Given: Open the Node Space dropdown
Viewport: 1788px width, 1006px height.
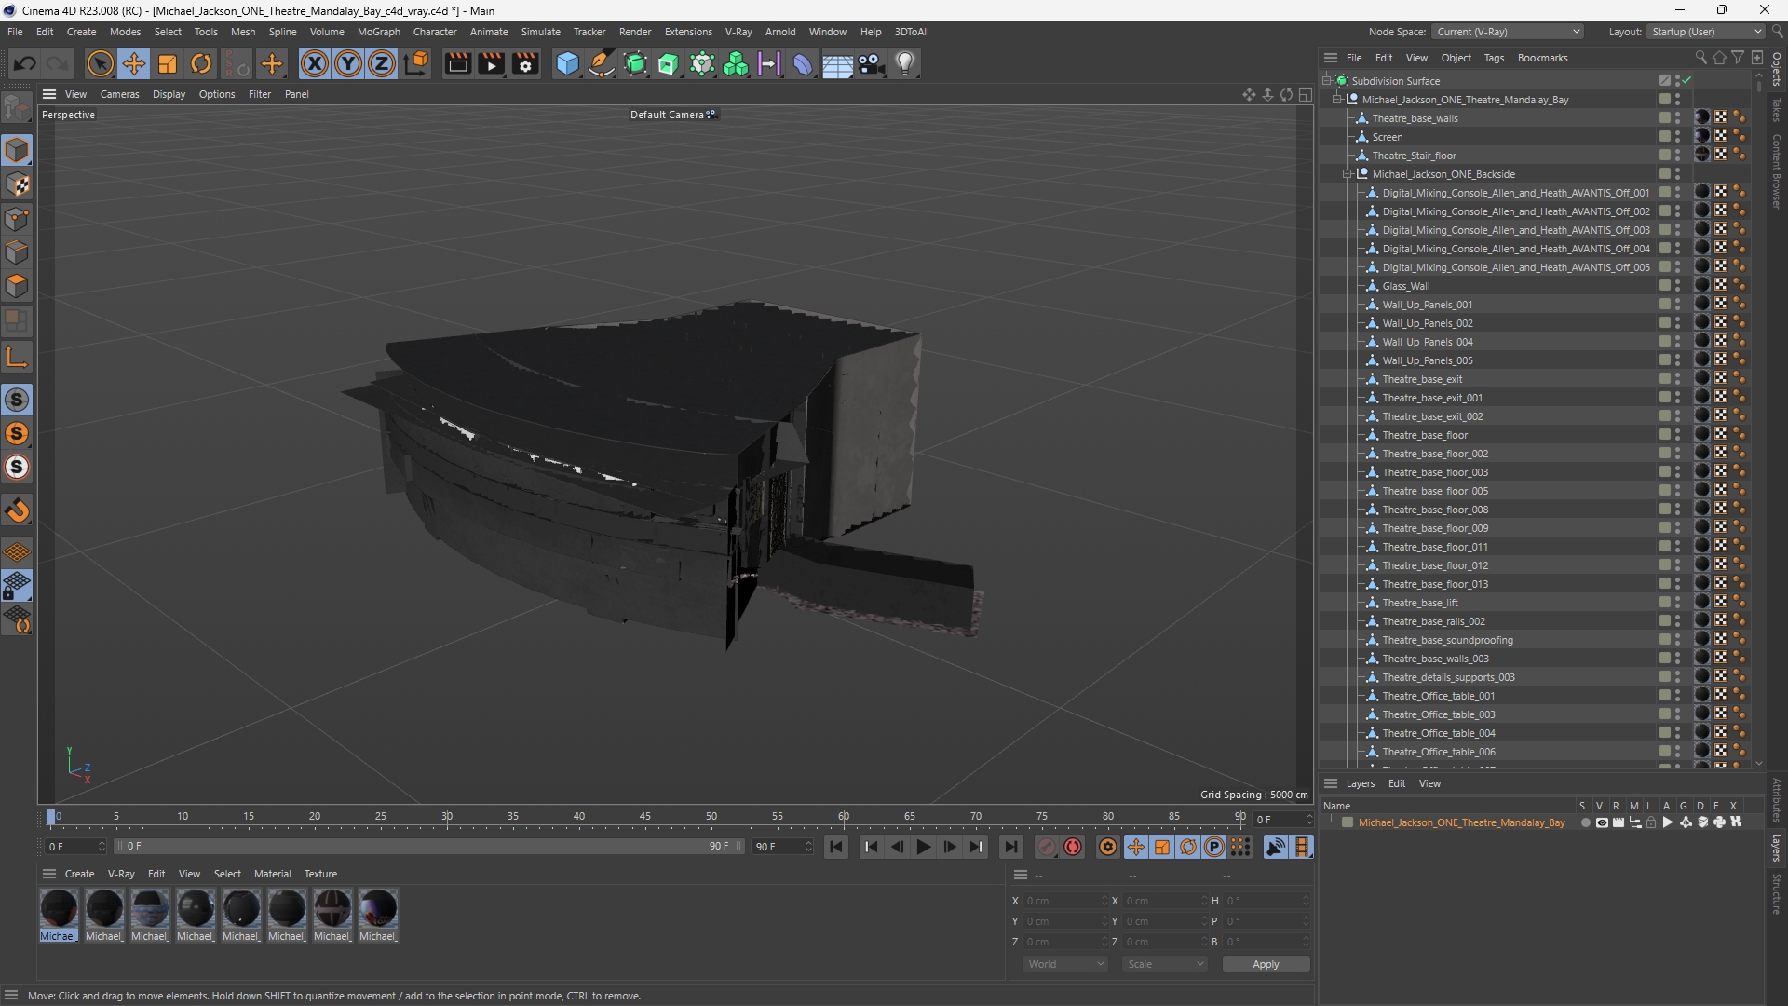Looking at the screenshot, I should coord(1508,32).
